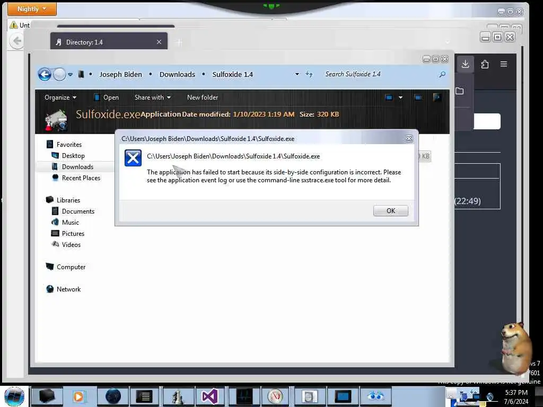Open the globe browser taskbar icon

click(113, 396)
